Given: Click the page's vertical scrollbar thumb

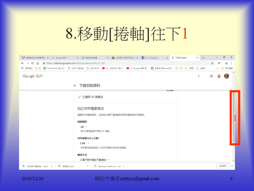Looking at the screenshot, I should [233, 118].
